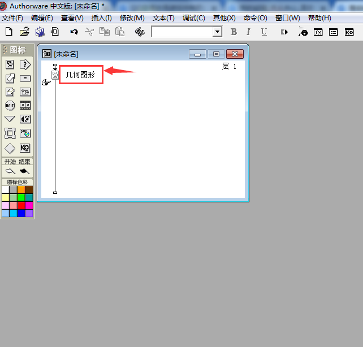Click the Copy toolbar icon
The height and width of the screenshot is (347, 363).
105,32
